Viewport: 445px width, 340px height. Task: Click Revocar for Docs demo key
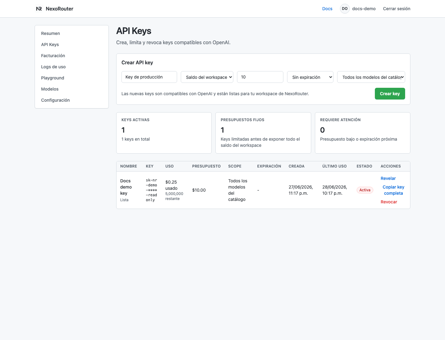pyautogui.click(x=389, y=202)
